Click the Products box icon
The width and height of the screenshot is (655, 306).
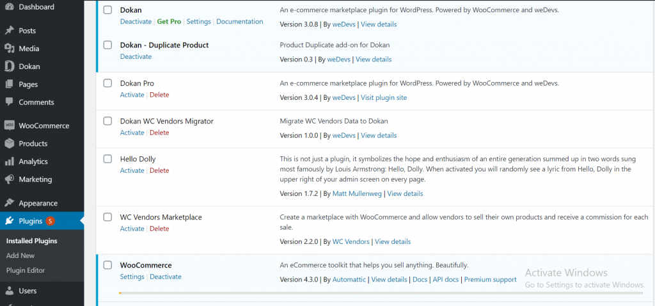(9, 143)
